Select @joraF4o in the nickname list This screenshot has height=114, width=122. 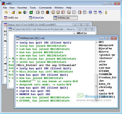click(x=105, y=48)
